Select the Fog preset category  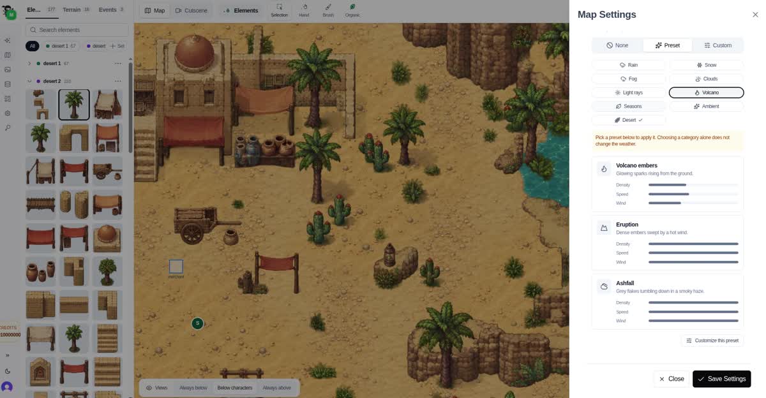tap(629, 79)
